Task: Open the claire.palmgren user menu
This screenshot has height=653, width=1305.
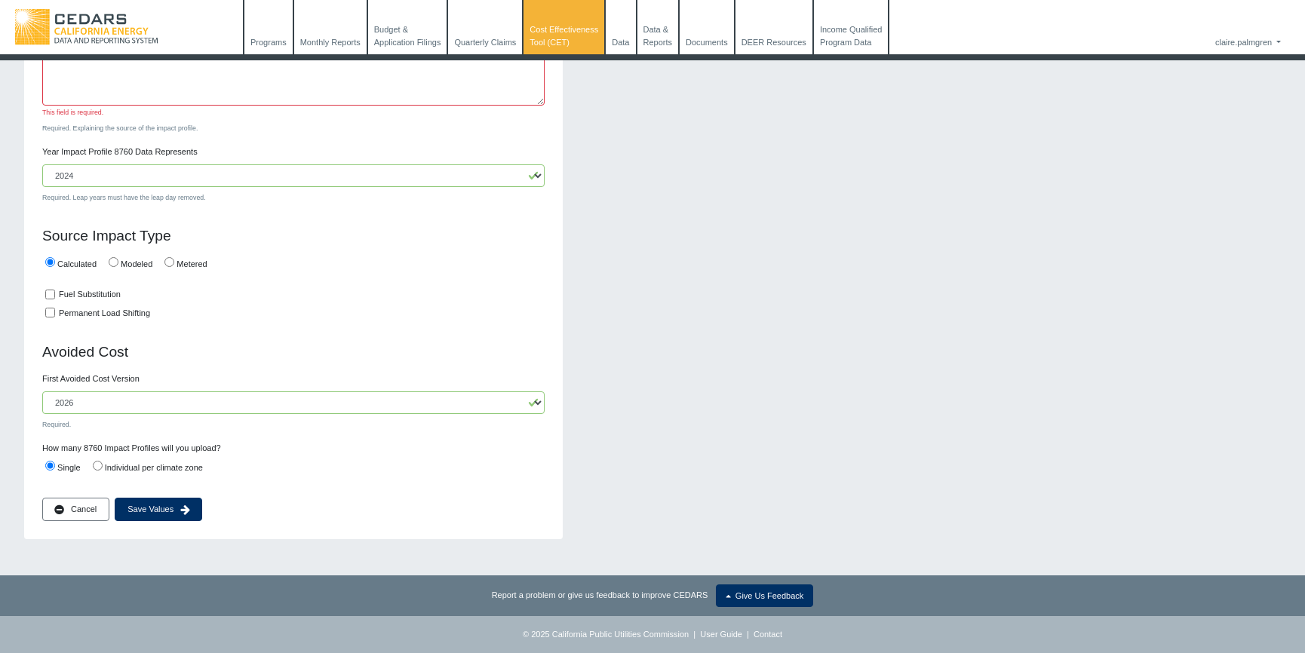Action: coord(1247,42)
